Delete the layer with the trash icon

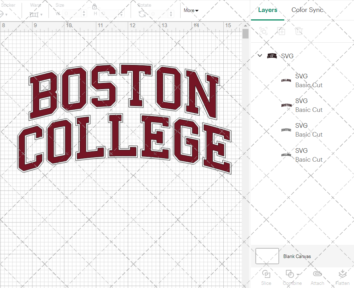(299, 31)
